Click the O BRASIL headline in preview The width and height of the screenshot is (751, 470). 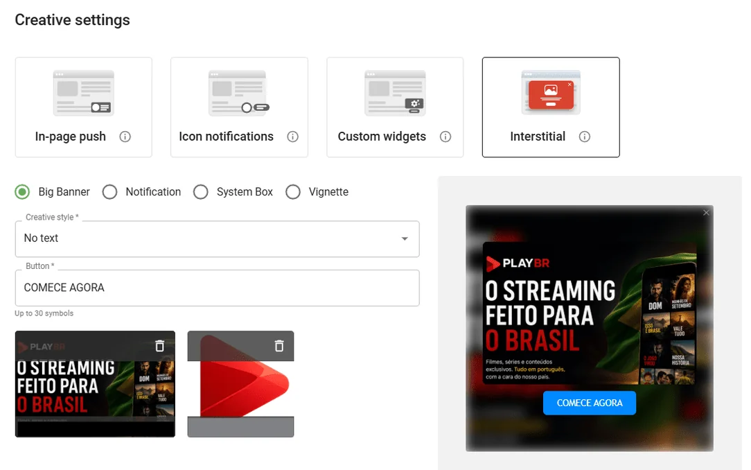(x=533, y=340)
